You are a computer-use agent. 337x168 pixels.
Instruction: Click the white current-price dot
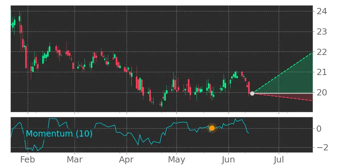[252, 93]
